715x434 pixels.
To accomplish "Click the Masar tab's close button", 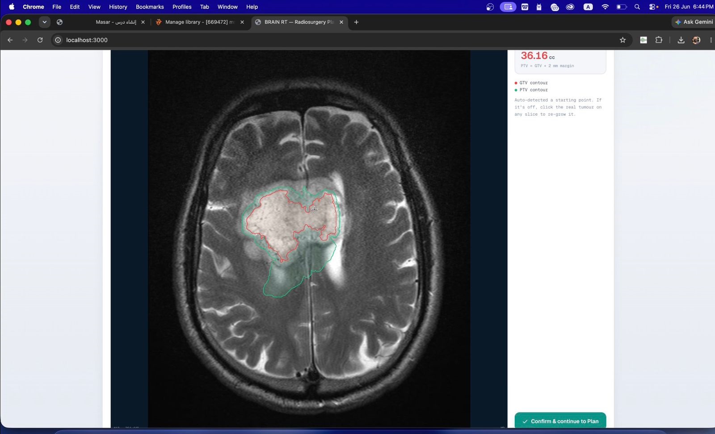I will (143, 22).
